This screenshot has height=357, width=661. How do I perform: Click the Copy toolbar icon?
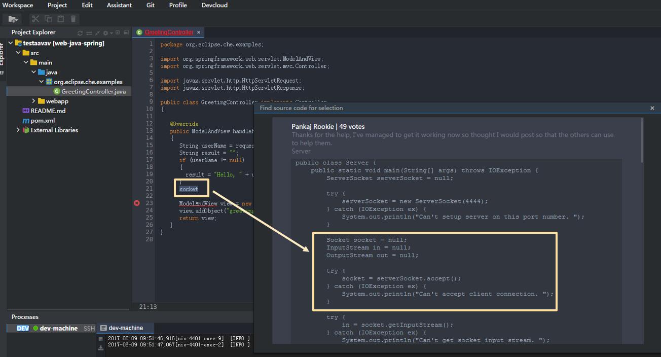coord(48,19)
